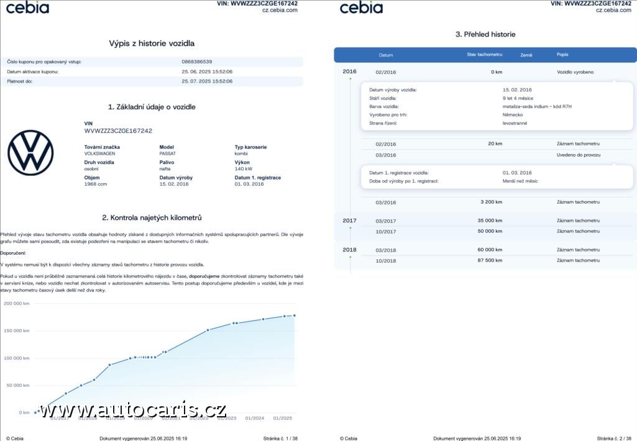Select the colour 'metalíza-šedá indium - kód R7H'

(x=537, y=106)
